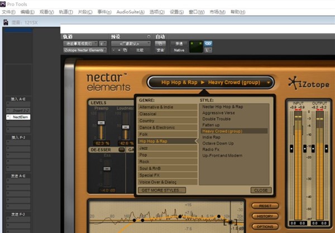Click the OPTIONS button
Image resolution: width=335 pixels, height=233 pixels.
click(x=265, y=227)
